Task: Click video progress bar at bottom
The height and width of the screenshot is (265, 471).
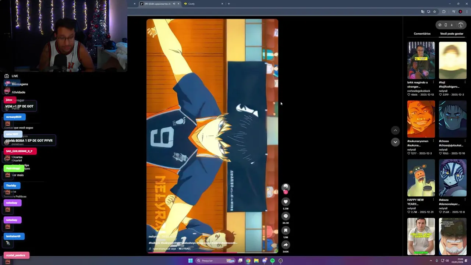Action: (x=212, y=252)
